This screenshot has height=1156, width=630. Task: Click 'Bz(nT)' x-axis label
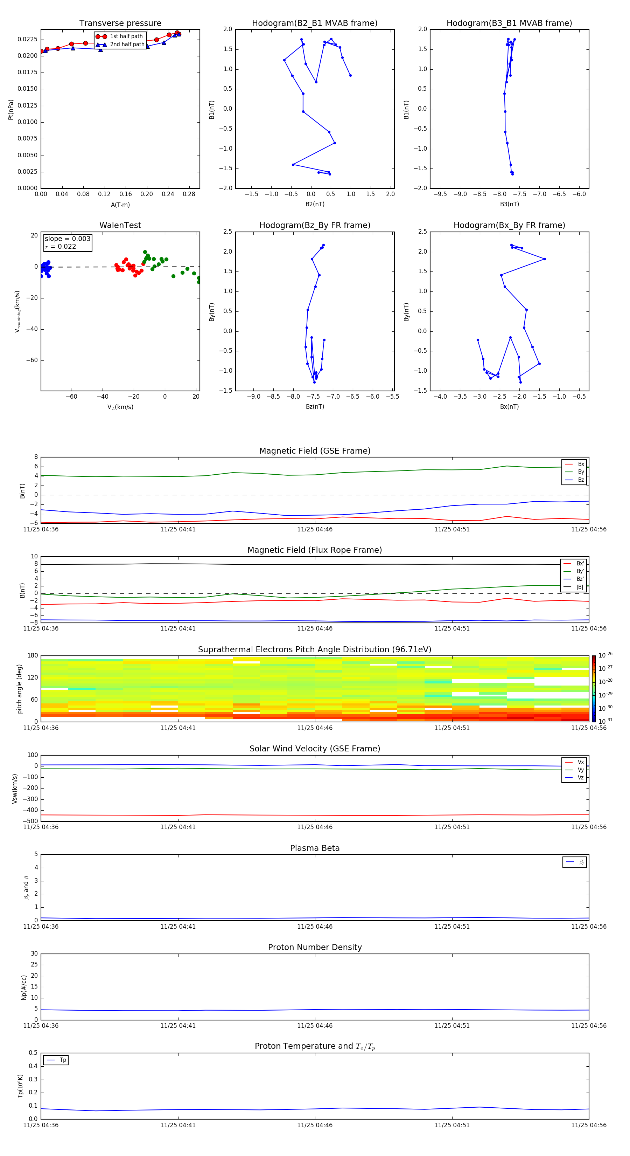315,407
